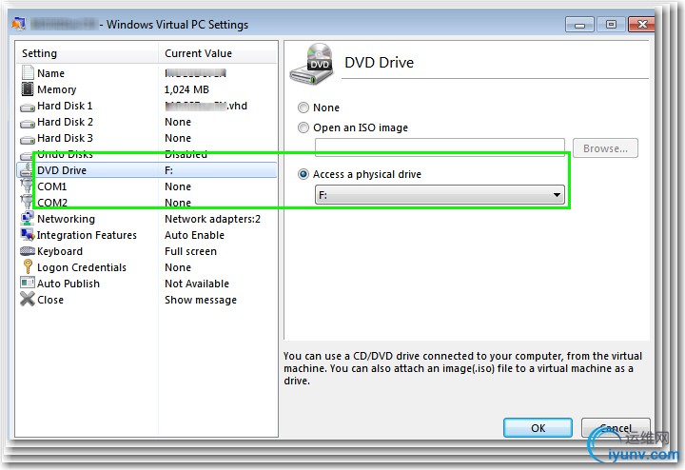Select the Integration Features setting
The width and height of the screenshot is (685, 470).
tap(147, 235)
